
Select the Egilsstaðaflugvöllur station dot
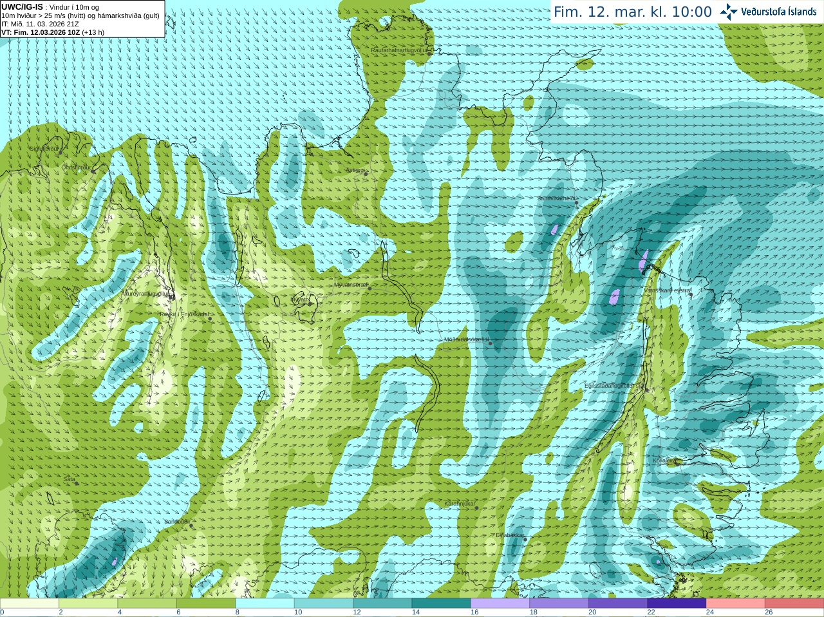(647, 390)
